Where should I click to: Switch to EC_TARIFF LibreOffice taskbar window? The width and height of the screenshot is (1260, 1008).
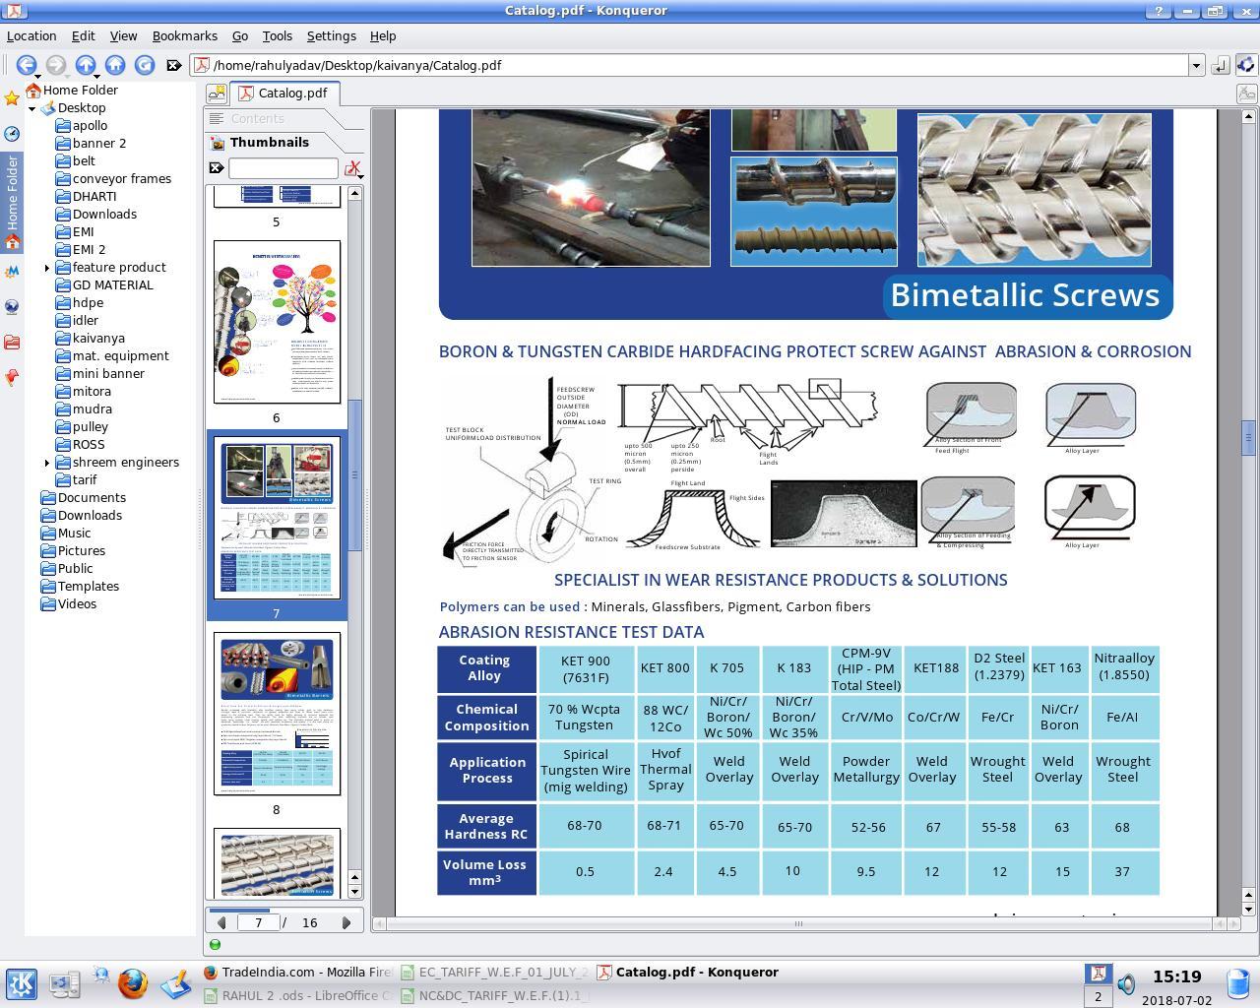coord(496,972)
